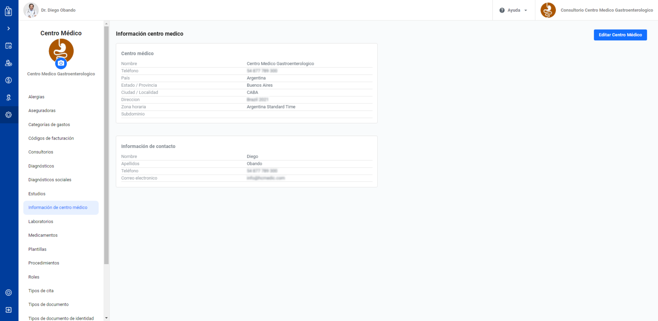Click Dr. Diego Obando profile avatar
Screen dimensions: 658x321
coord(31,10)
